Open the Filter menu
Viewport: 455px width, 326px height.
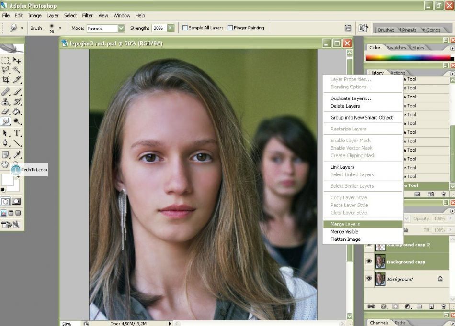87,16
